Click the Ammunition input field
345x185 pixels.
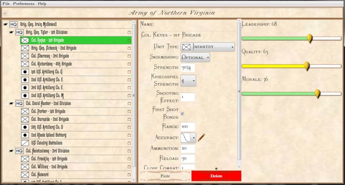188,148
